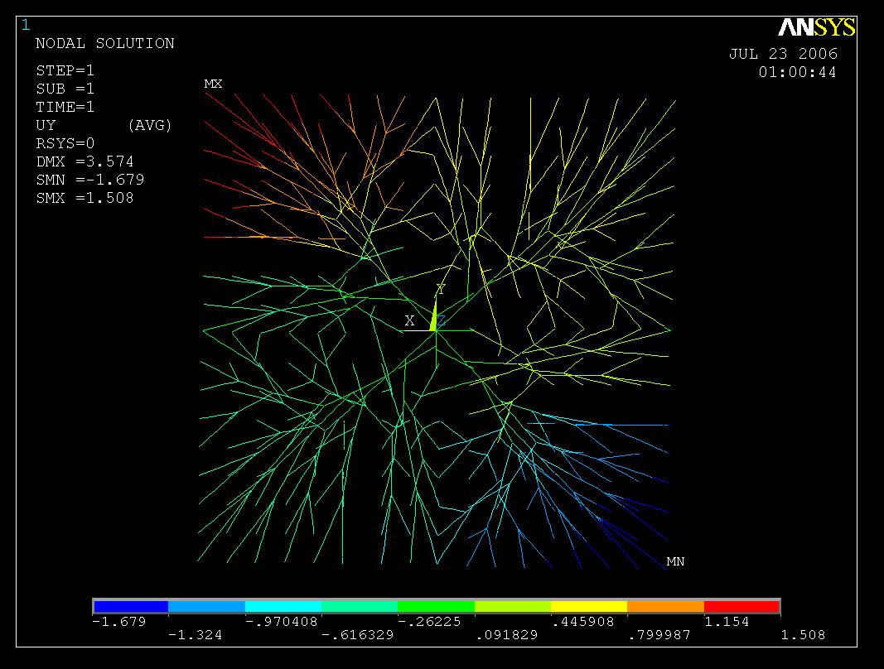Select the cyan legend band

click(x=283, y=606)
